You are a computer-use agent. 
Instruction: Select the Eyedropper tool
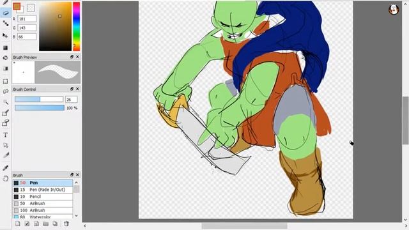coord(6,168)
